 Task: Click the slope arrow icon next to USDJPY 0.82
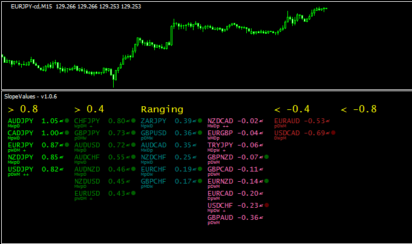[x=62, y=169]
